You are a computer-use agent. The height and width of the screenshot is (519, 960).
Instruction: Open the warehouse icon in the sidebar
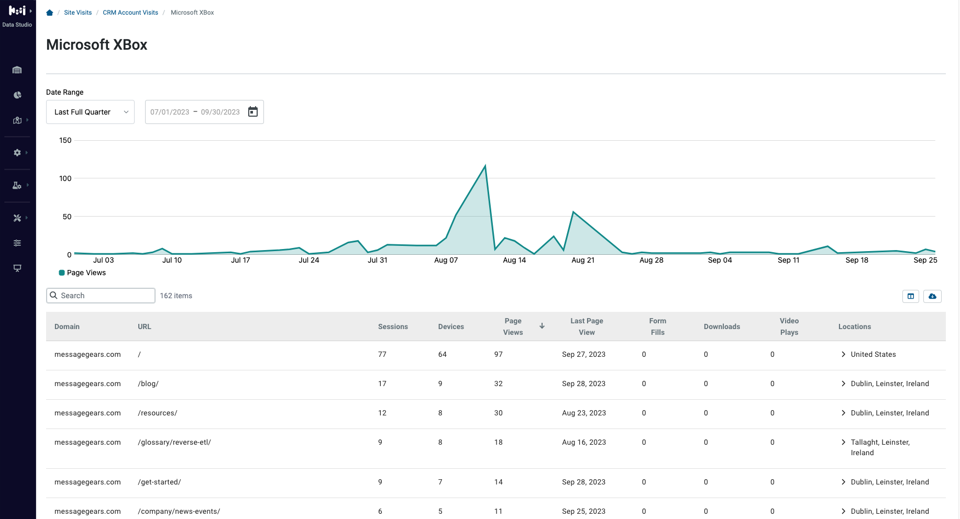[x=17, y=70]
